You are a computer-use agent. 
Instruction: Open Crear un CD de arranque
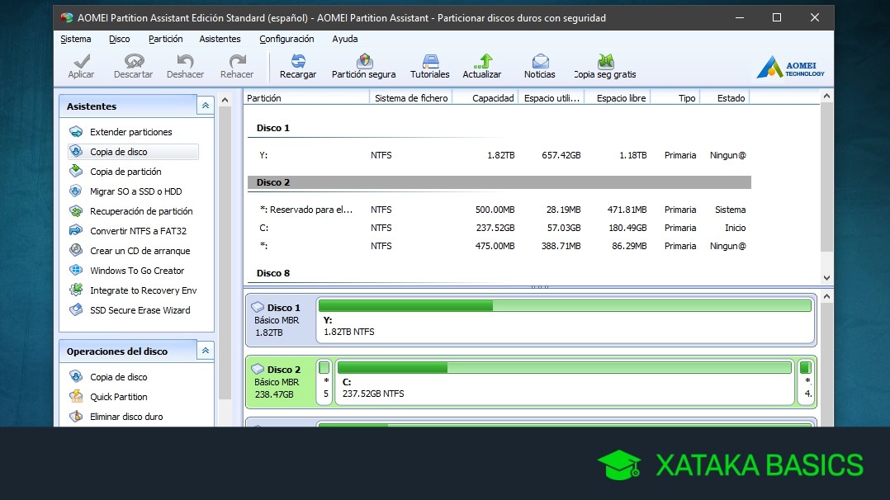(x=140, y=251)
